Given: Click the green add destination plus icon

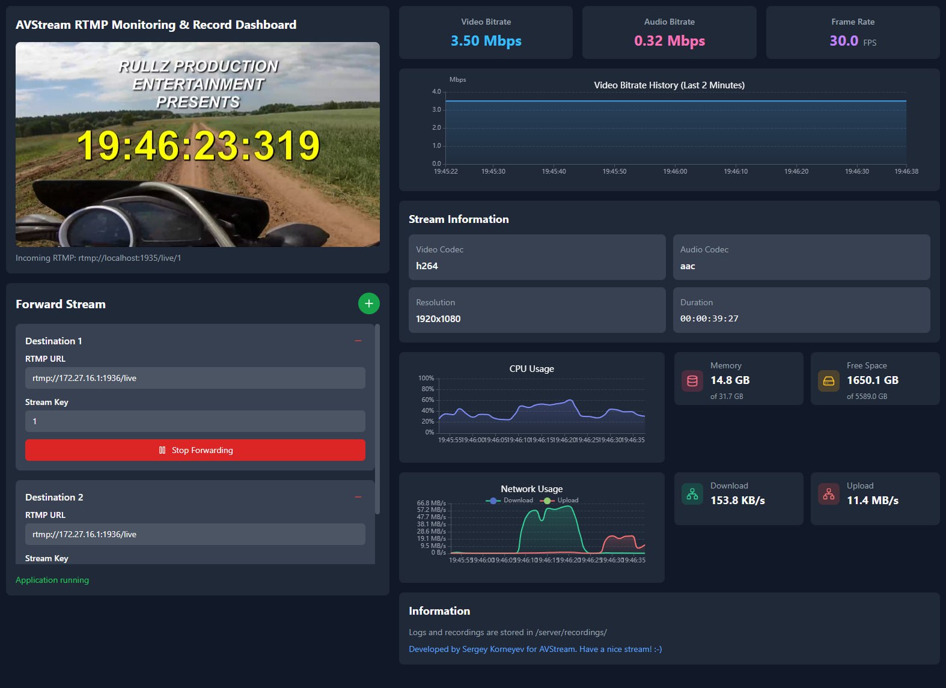Looking at the screenshot, I should (368, 303).
